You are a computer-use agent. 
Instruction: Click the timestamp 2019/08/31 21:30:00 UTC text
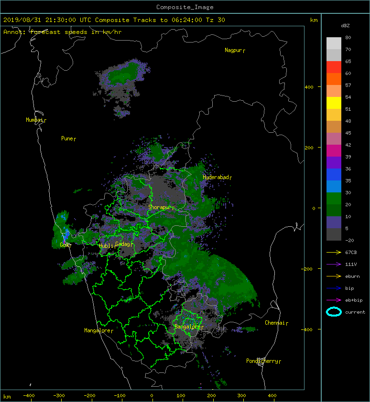[47, 20]
